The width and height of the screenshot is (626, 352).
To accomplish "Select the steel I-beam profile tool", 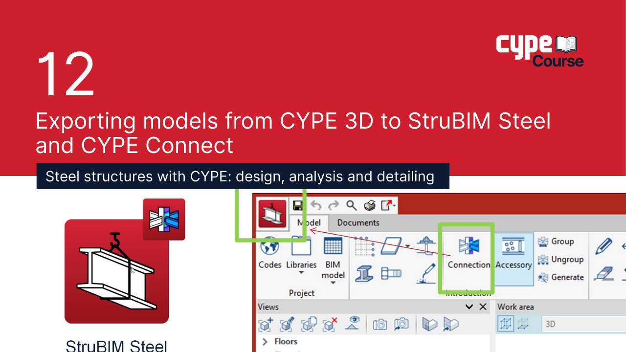I will pos(364,273).
